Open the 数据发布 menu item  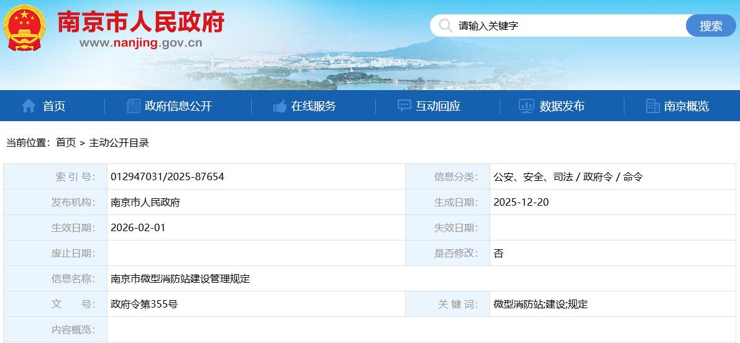pyautogui.click(x=562, y=106)
